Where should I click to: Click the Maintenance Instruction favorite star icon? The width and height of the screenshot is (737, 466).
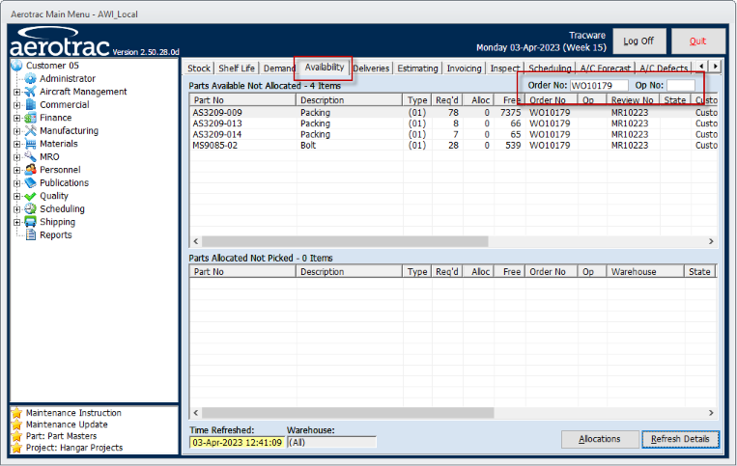pyautogui.click(x=16, y=412)
